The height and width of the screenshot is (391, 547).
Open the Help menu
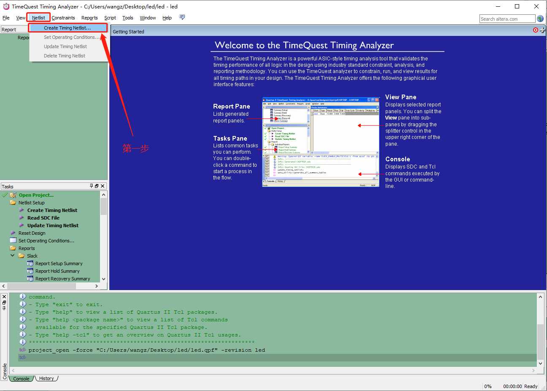click(167, 18)
